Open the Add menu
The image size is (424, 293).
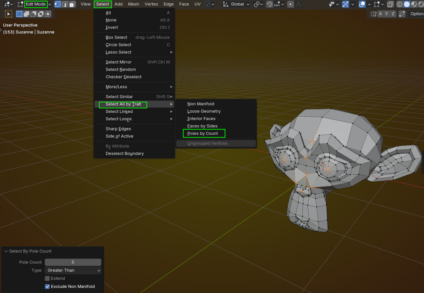(119, 4)
